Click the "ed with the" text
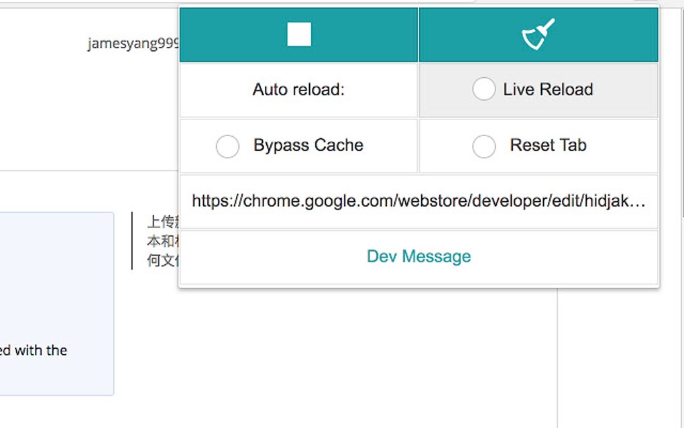 [34, 350]
